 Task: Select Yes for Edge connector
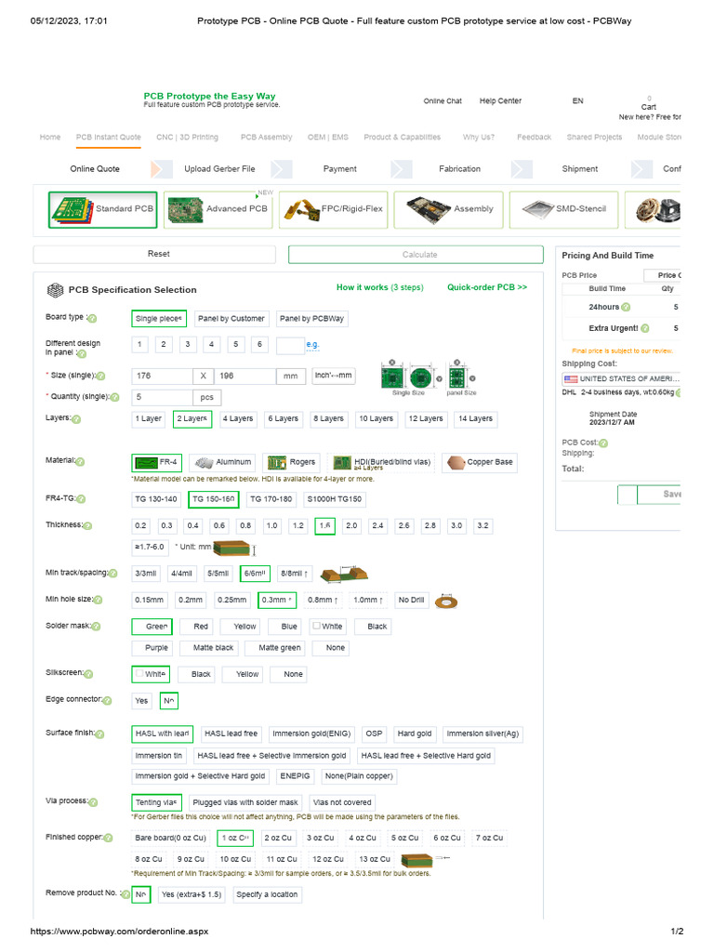tap(141, 701)
